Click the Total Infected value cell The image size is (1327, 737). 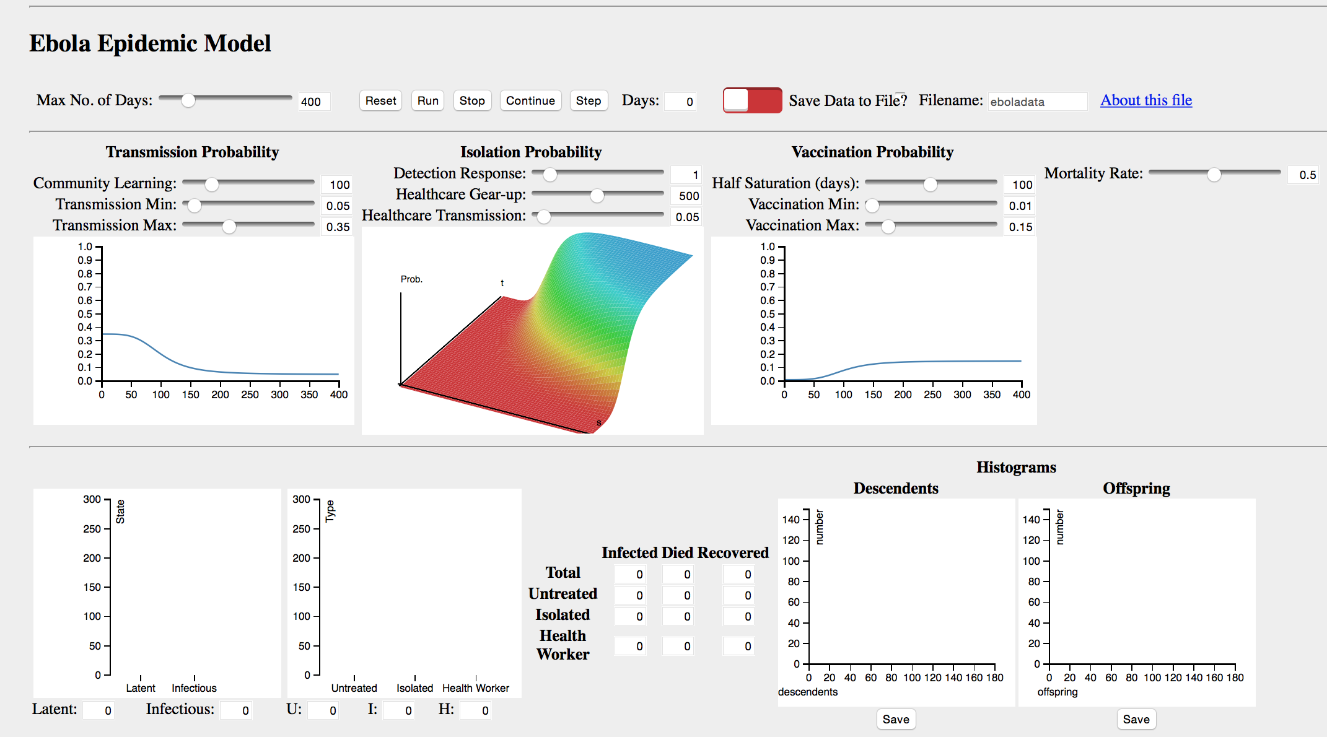click(x=630, y=574)
